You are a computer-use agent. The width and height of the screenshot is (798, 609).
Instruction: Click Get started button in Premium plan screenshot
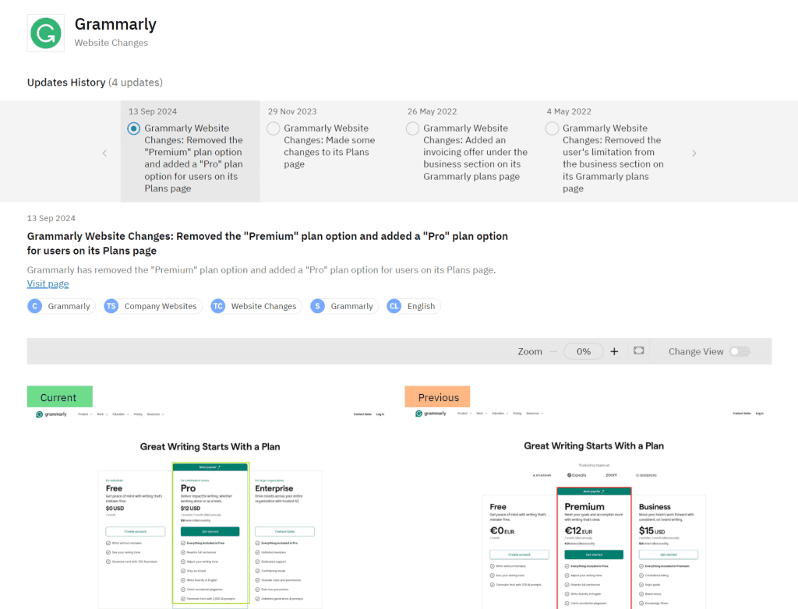tap(594, 554)
